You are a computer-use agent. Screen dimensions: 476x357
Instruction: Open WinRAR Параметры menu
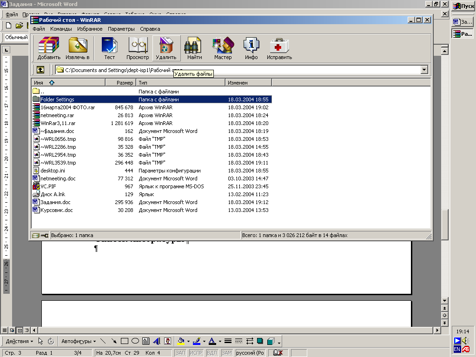(121, 29)
